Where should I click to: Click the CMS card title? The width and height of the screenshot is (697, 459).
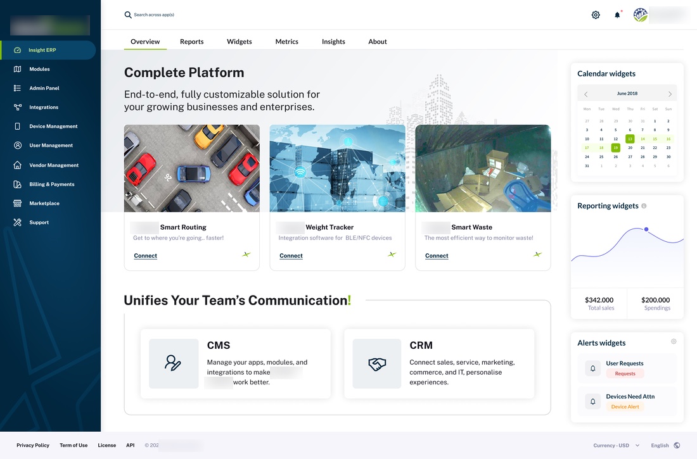click(219, 346)
